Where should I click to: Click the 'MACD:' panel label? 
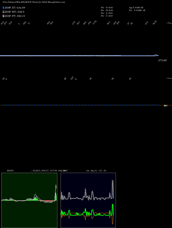pos(10,171)
